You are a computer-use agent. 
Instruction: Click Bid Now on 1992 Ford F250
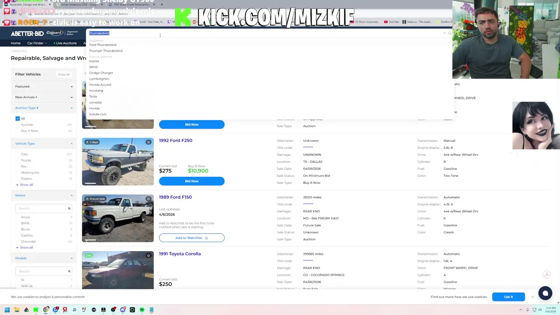(x=192, y=181)
